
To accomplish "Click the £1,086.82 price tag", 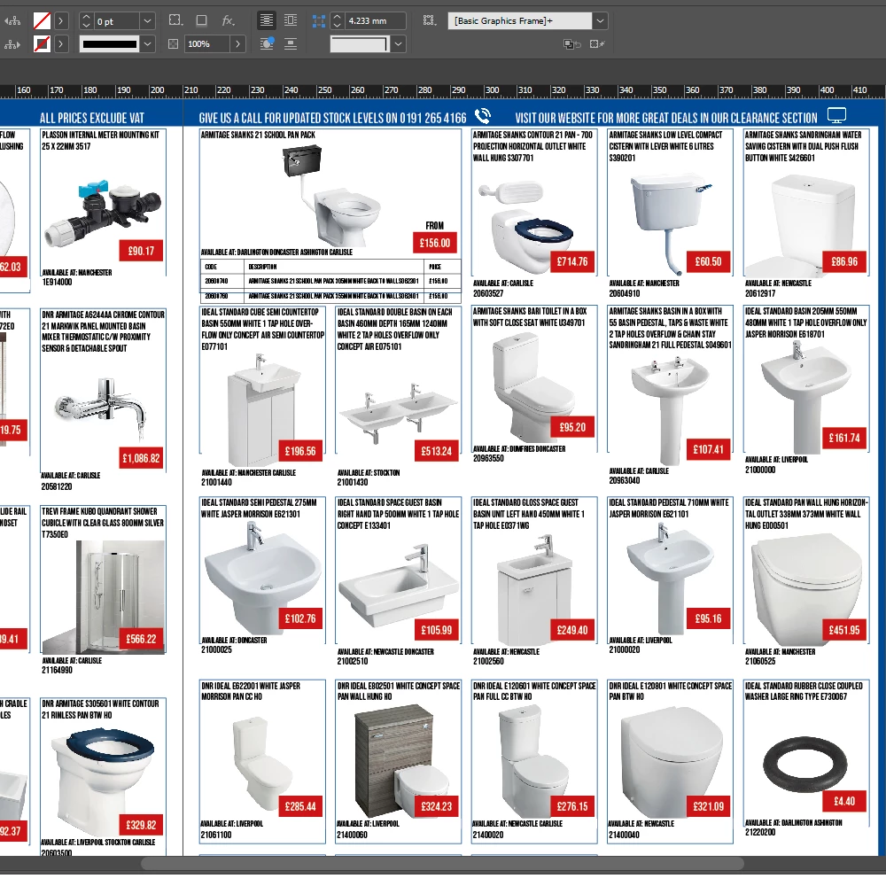I will [141, 458].
